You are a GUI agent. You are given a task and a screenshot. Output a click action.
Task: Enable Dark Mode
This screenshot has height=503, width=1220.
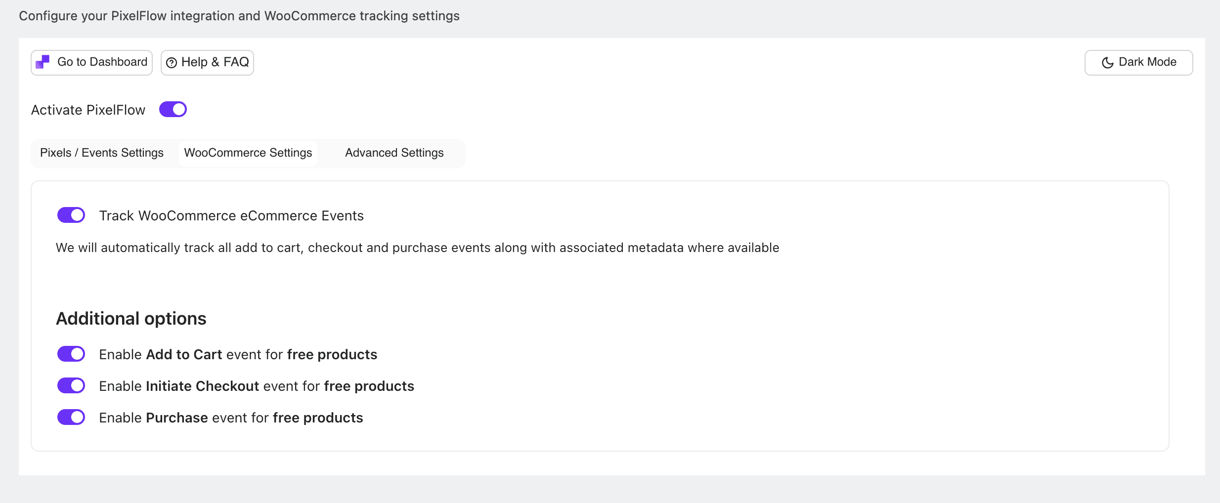(x=1138, y=62)
